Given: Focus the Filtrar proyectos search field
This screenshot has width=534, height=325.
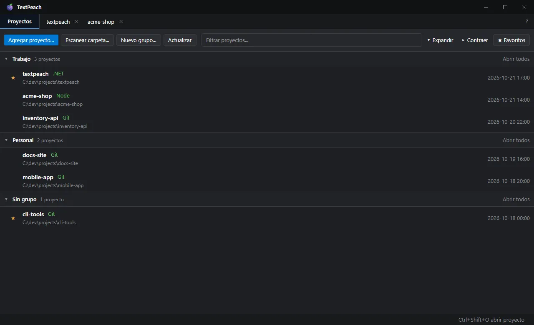Looking at the screenshot, I should 311,40.
